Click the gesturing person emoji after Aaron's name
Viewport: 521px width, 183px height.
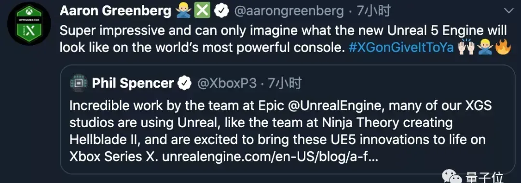click(x=184, y=11)
